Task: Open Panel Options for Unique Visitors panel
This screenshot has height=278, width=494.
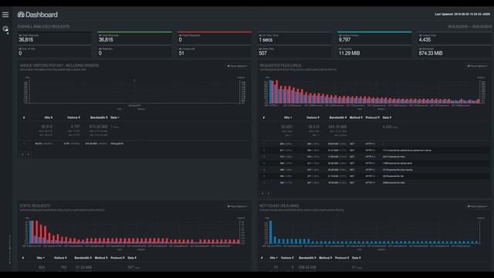Action: point(237,66)
